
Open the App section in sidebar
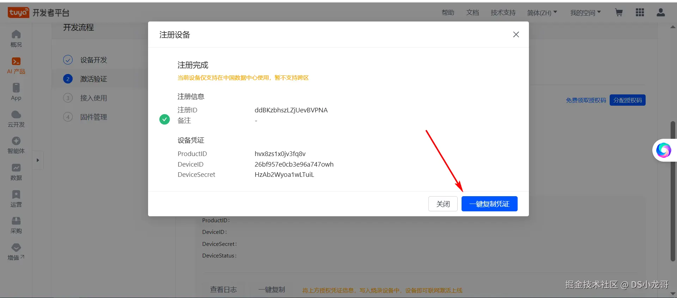tap(16, 92)
